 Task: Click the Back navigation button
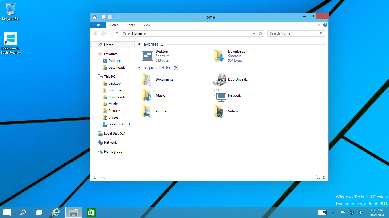tap(95, 33)
